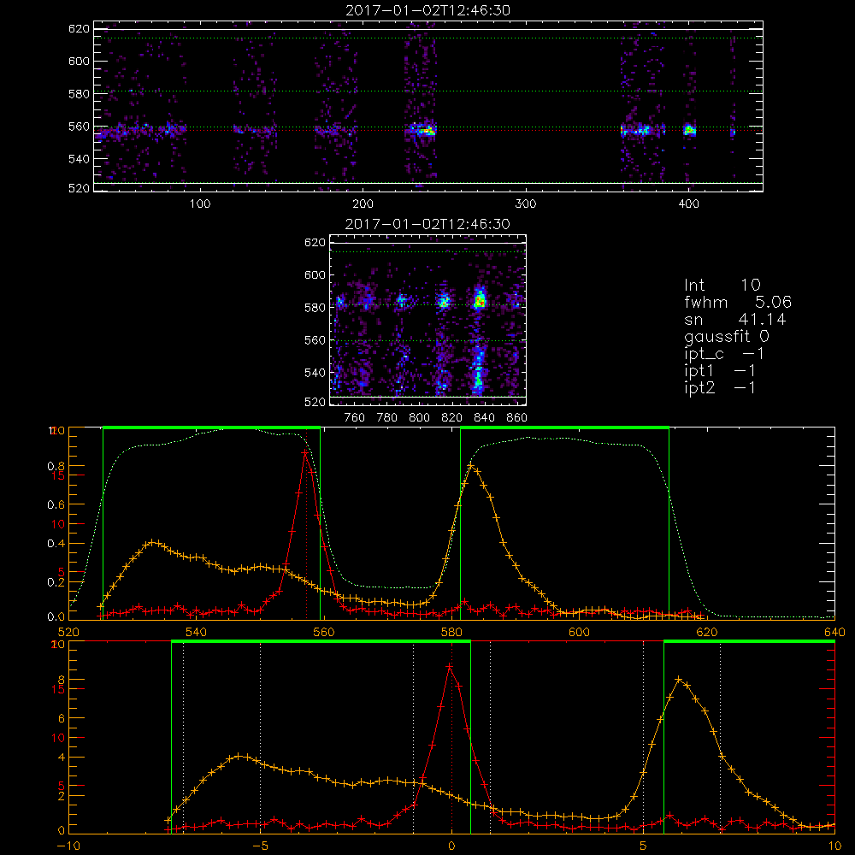855x855 pixels.
Task: Click the red curve peak in the third plot
Action: coord(305,452)
